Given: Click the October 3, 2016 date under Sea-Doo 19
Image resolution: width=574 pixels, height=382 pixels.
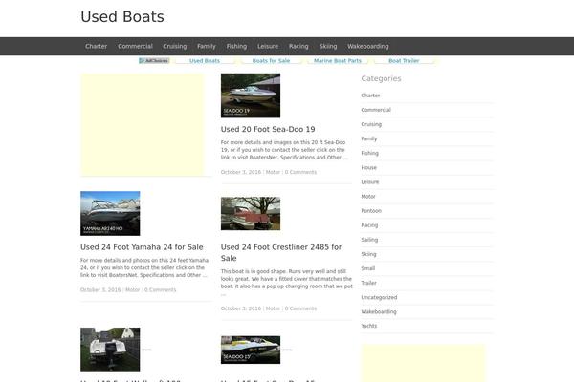Looking at the screenshot, I should pyautogui.click(x=241, y=172).
